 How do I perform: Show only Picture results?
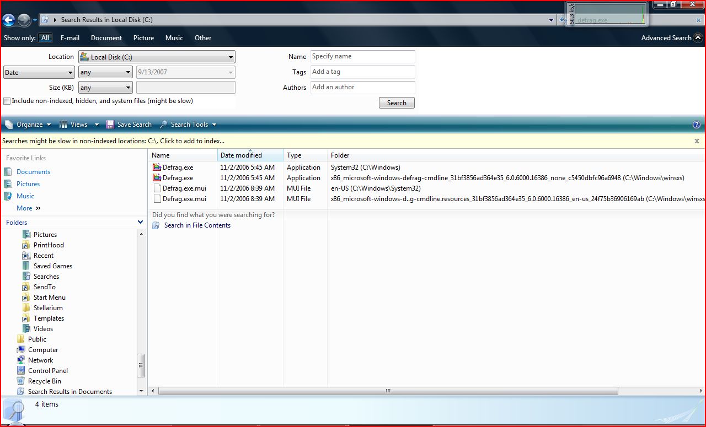tap(143, 38)
